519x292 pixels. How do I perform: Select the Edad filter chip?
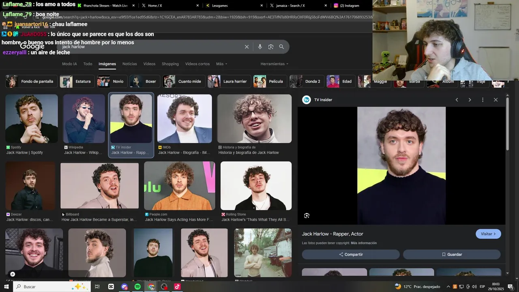341,82
